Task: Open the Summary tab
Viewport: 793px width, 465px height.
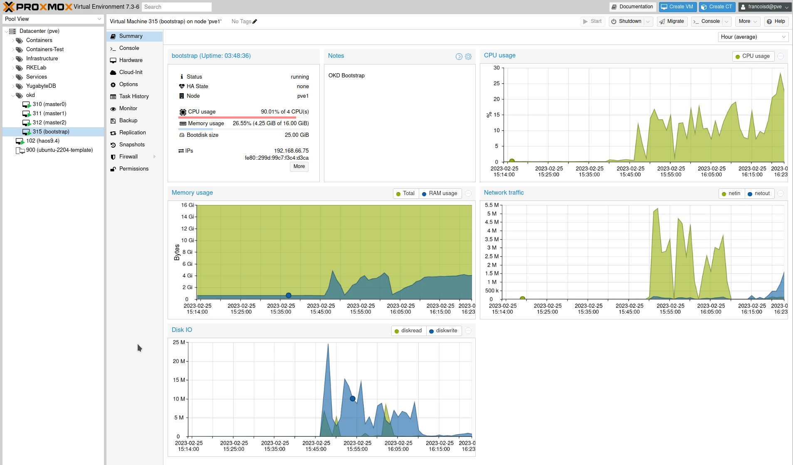Action: (134, 37)
